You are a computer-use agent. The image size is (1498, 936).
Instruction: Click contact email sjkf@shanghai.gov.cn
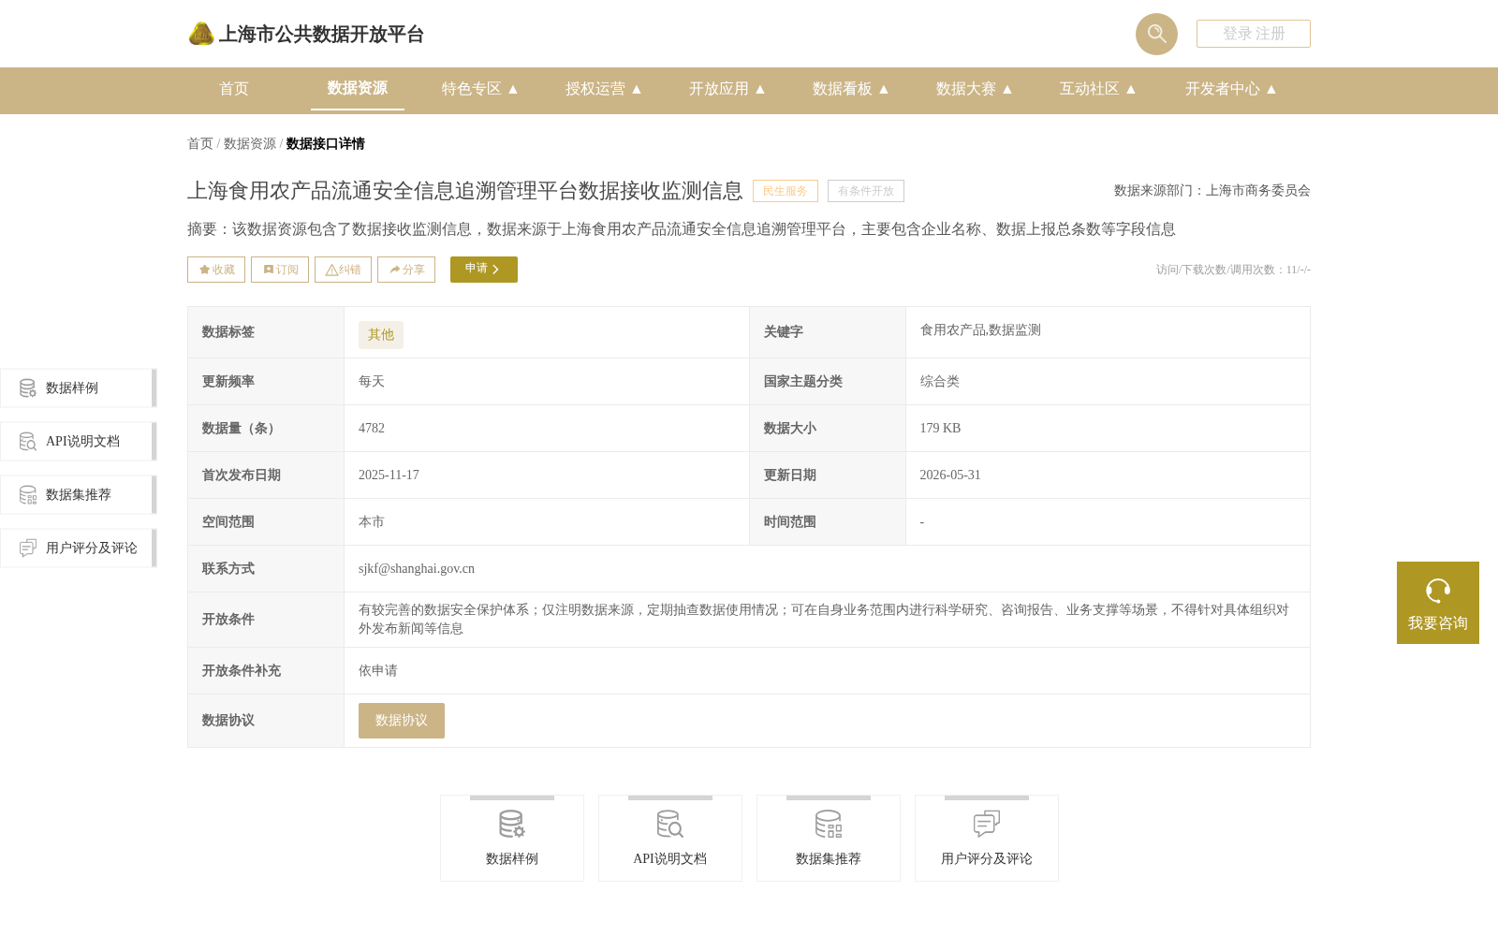pos(417,569)
